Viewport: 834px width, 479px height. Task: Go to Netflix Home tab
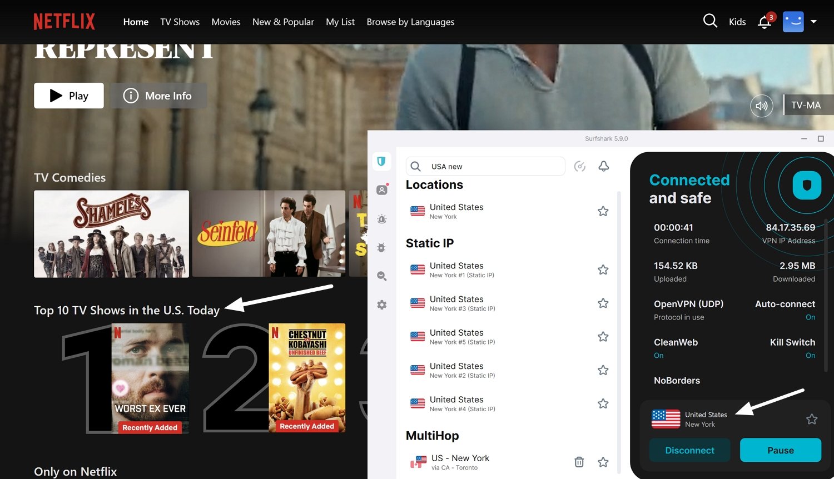pos(136,22)
